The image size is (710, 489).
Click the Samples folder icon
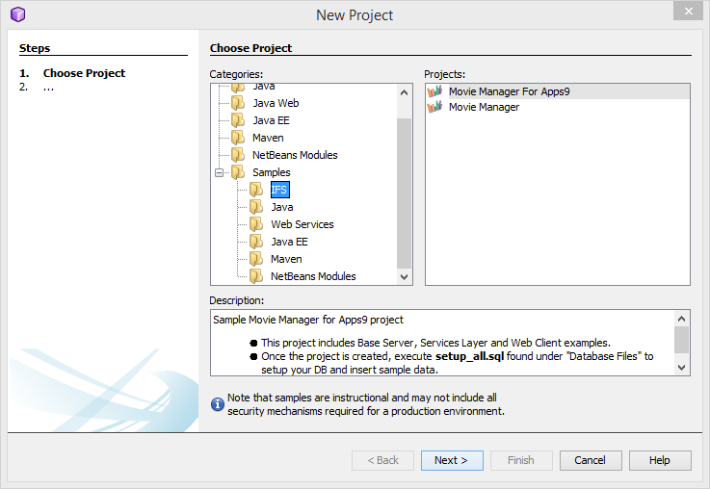click(x=238, y=172)
